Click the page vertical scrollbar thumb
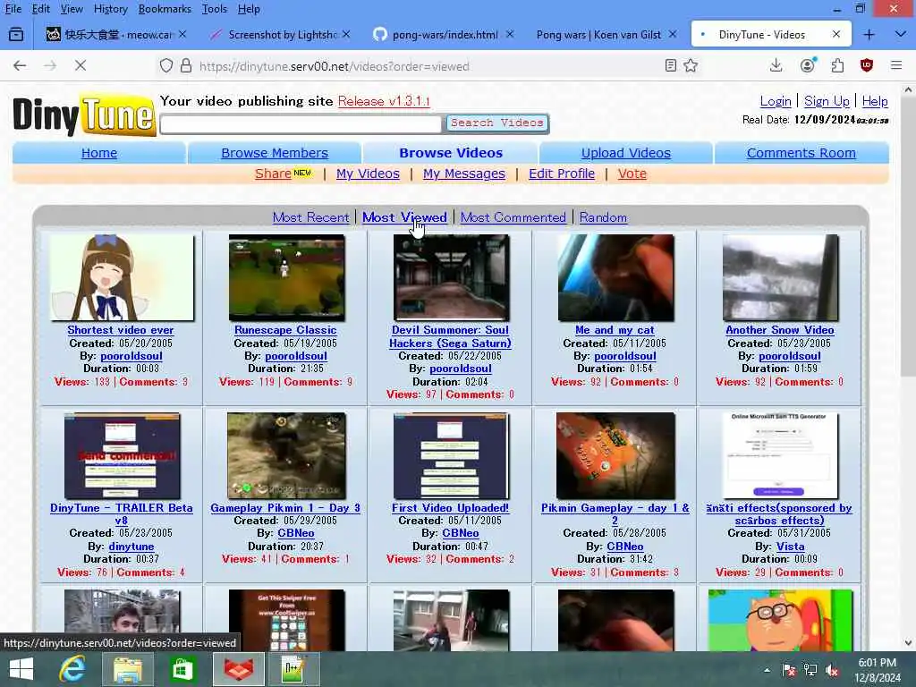The image size is (916, 687). point(907,236)
